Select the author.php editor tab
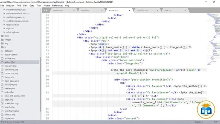 tap(113, 10)
